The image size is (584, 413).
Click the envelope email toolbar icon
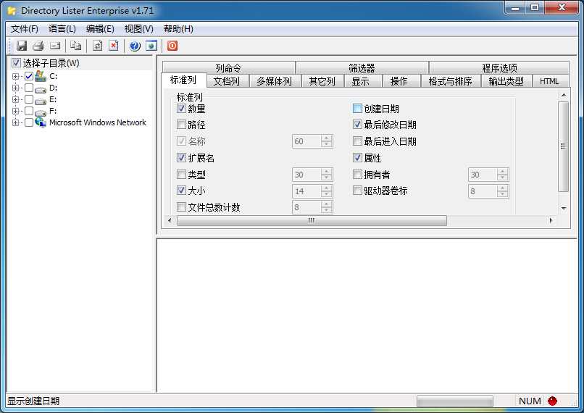point(55,46)
